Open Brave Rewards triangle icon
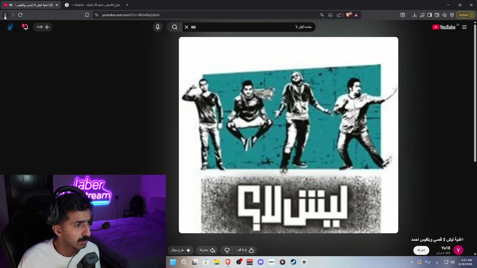This screenshot has width=477, height=268. (356, 15)
